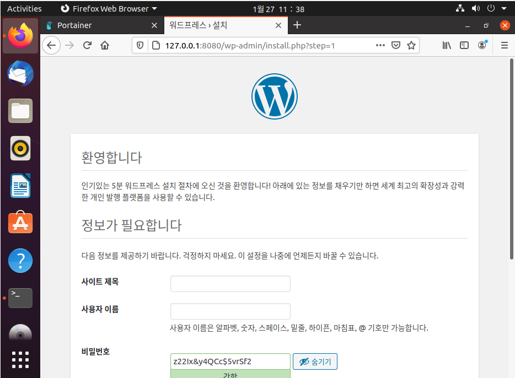Focus the 사용자 이름 input field
The image size is (515, 378).
coord(230,311)
